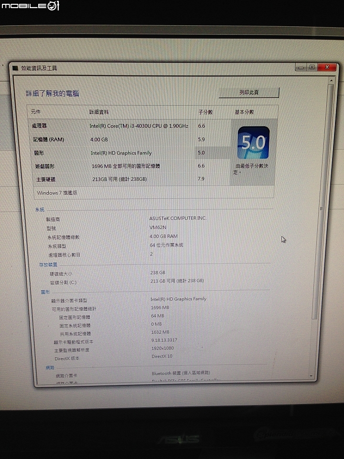Close the 效能資訊及工具 window

tap(327, 67)
